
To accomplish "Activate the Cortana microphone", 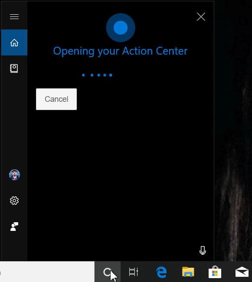I will pos(203,250).
